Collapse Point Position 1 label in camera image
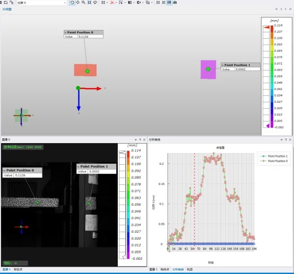 (x=78, y=167)
